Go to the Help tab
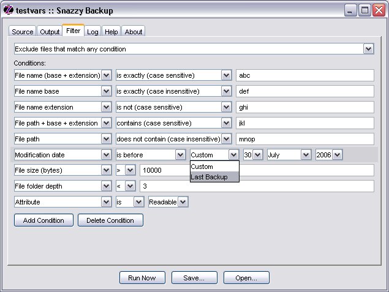The height and width of the screenshot is (292, 389). pyautogui.click(x=111, y=31)
